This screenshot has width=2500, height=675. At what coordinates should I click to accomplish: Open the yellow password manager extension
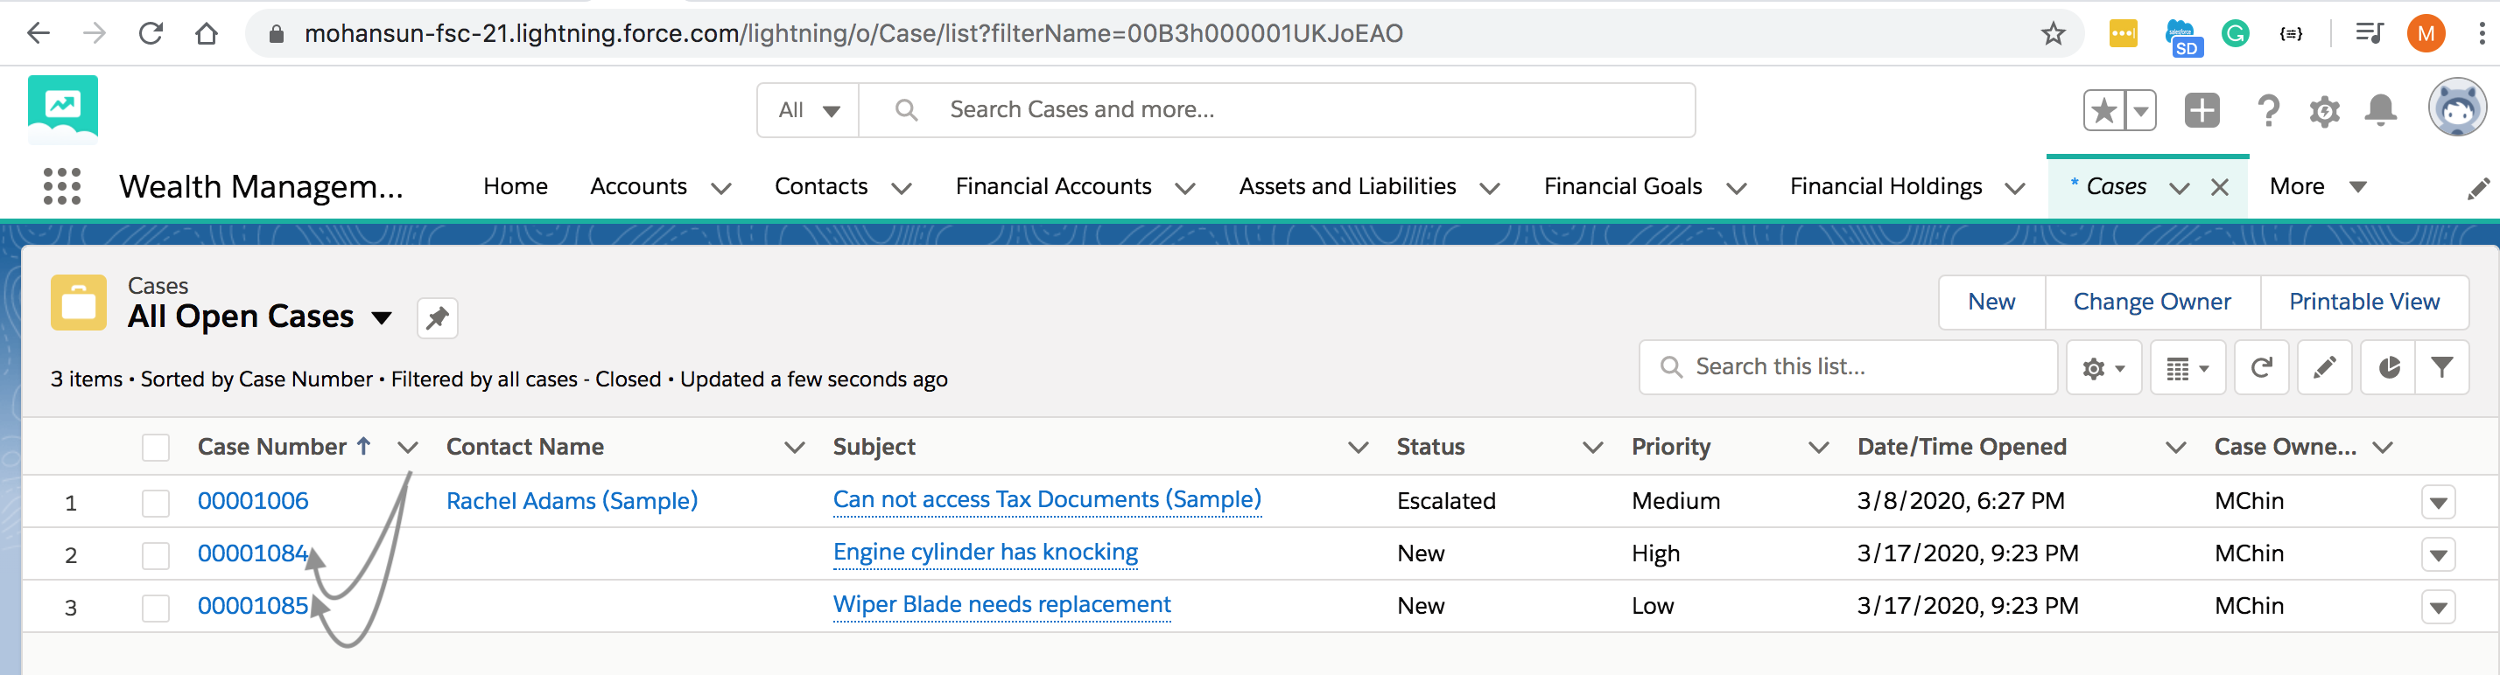click(2123, 34)
